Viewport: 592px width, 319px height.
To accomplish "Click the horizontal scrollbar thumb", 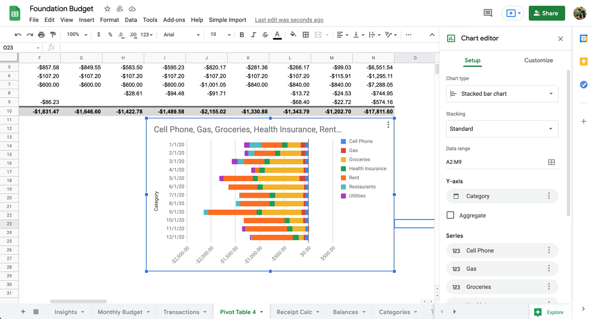I will point(78,301).
